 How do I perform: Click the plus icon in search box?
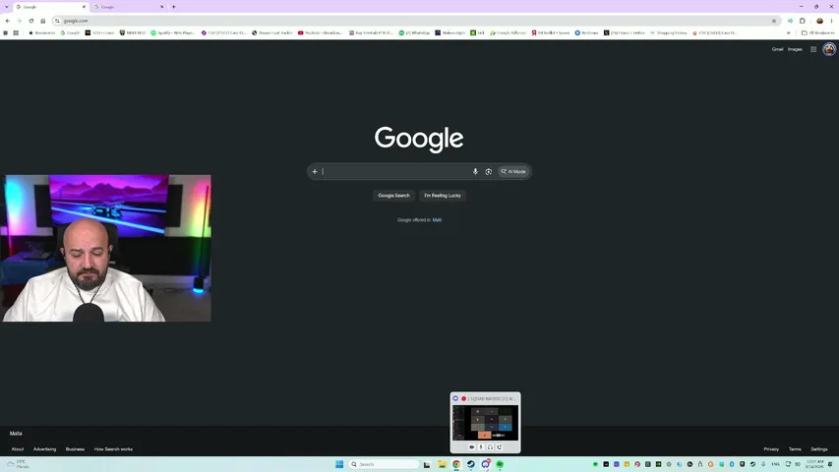point(315,172)
